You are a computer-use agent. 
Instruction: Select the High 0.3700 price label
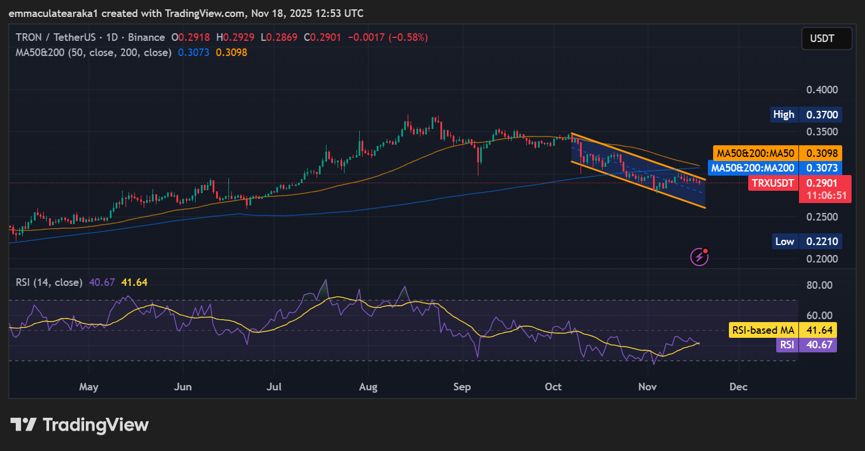click(x=806, y=114)
